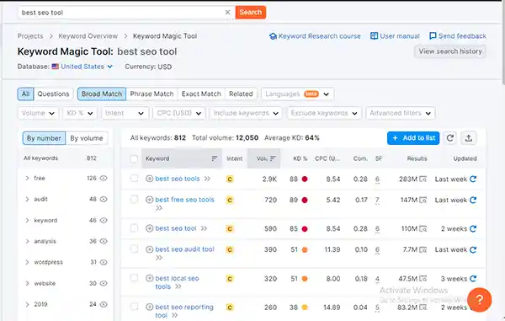Select the Broad Match tab
The image size is (505, 321).
click(102, 94)
